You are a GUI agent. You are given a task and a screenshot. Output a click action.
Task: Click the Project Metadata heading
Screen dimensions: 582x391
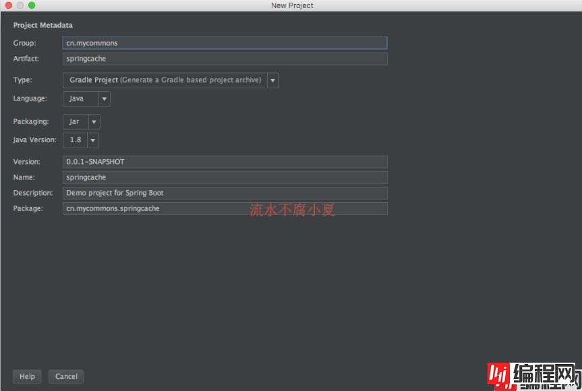[x=42, y=26]
